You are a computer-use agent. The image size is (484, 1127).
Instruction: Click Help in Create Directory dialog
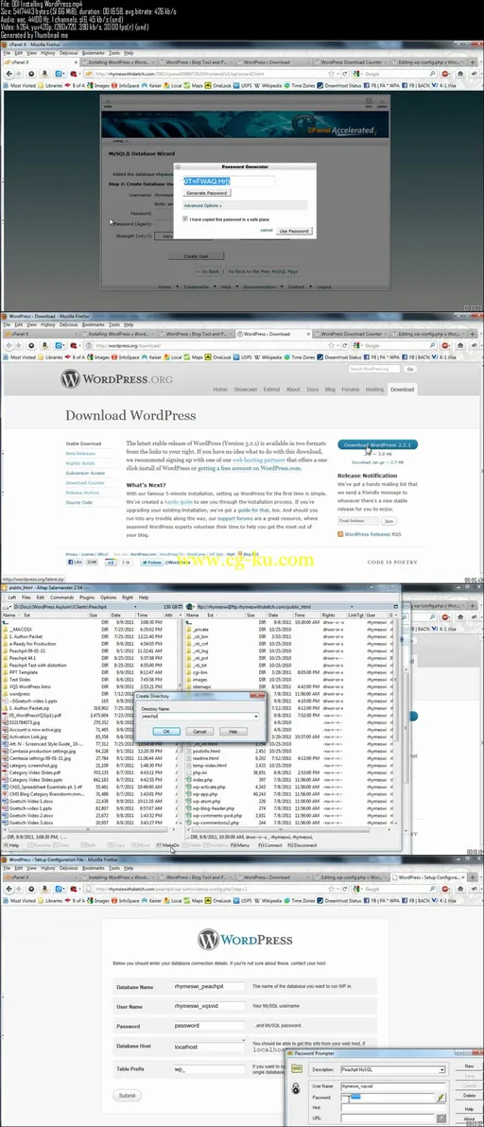pos(233,731)
